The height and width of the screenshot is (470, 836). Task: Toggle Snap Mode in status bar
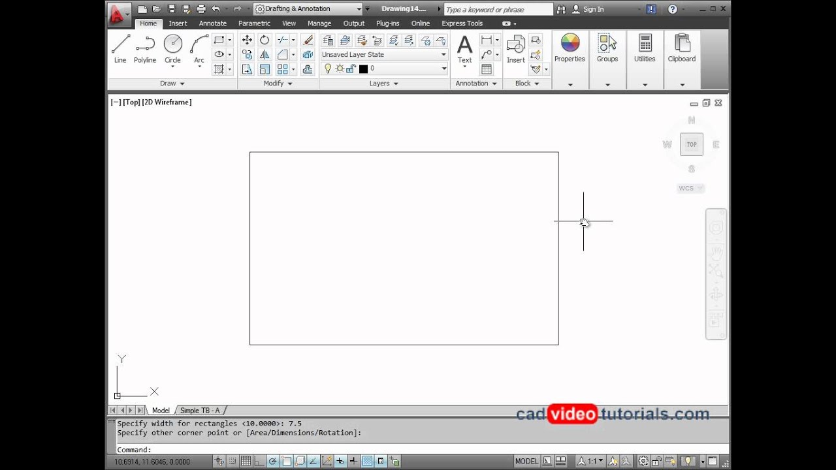click(x=232, y=461)
